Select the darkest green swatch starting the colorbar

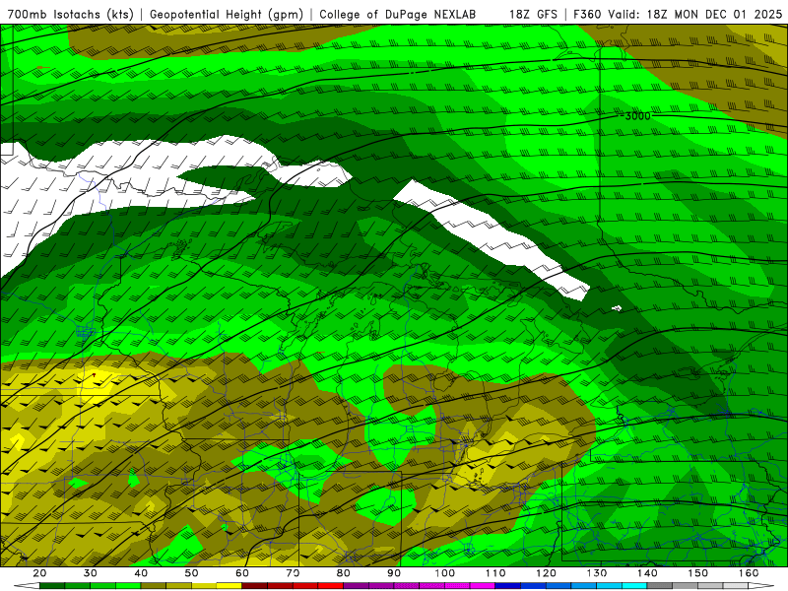(52, 586)
